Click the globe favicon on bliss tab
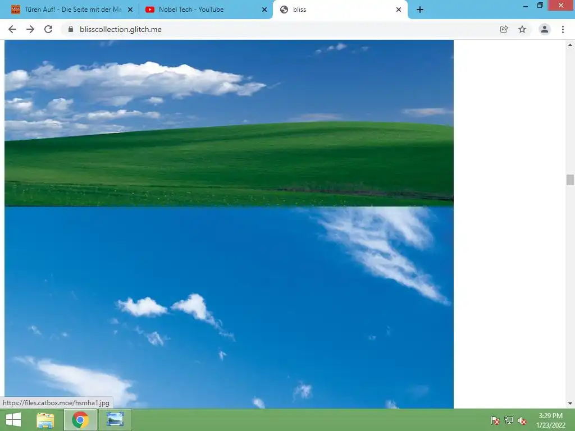 284,10
